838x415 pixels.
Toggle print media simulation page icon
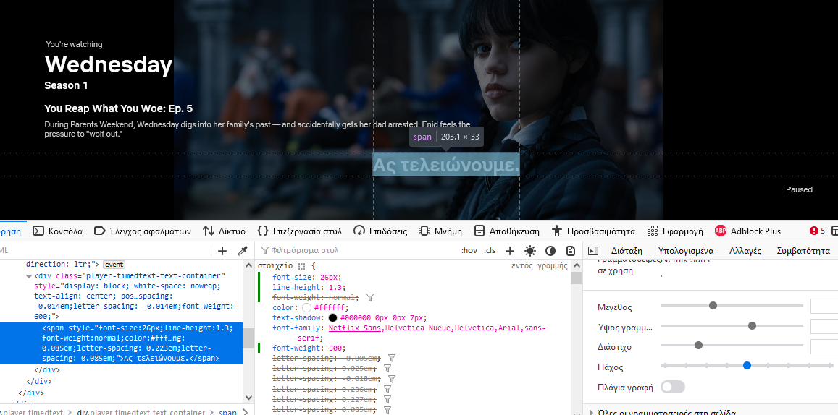coord(571,251)
